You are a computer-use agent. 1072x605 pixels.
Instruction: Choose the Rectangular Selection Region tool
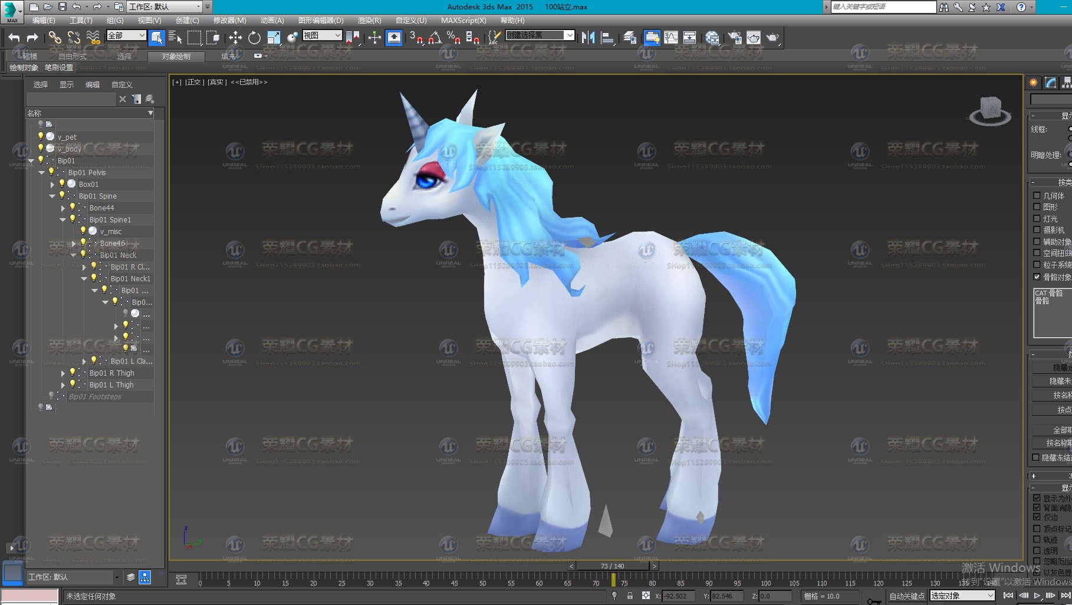click(x=194, y=38)
